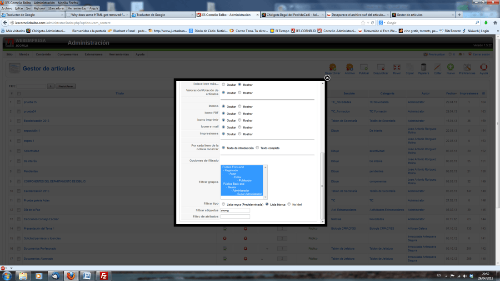Image resolution: width=500 pixels, height=281 pixels.
Task: Set Icono imprimir to Mostrar
Action: click(240, 120)
